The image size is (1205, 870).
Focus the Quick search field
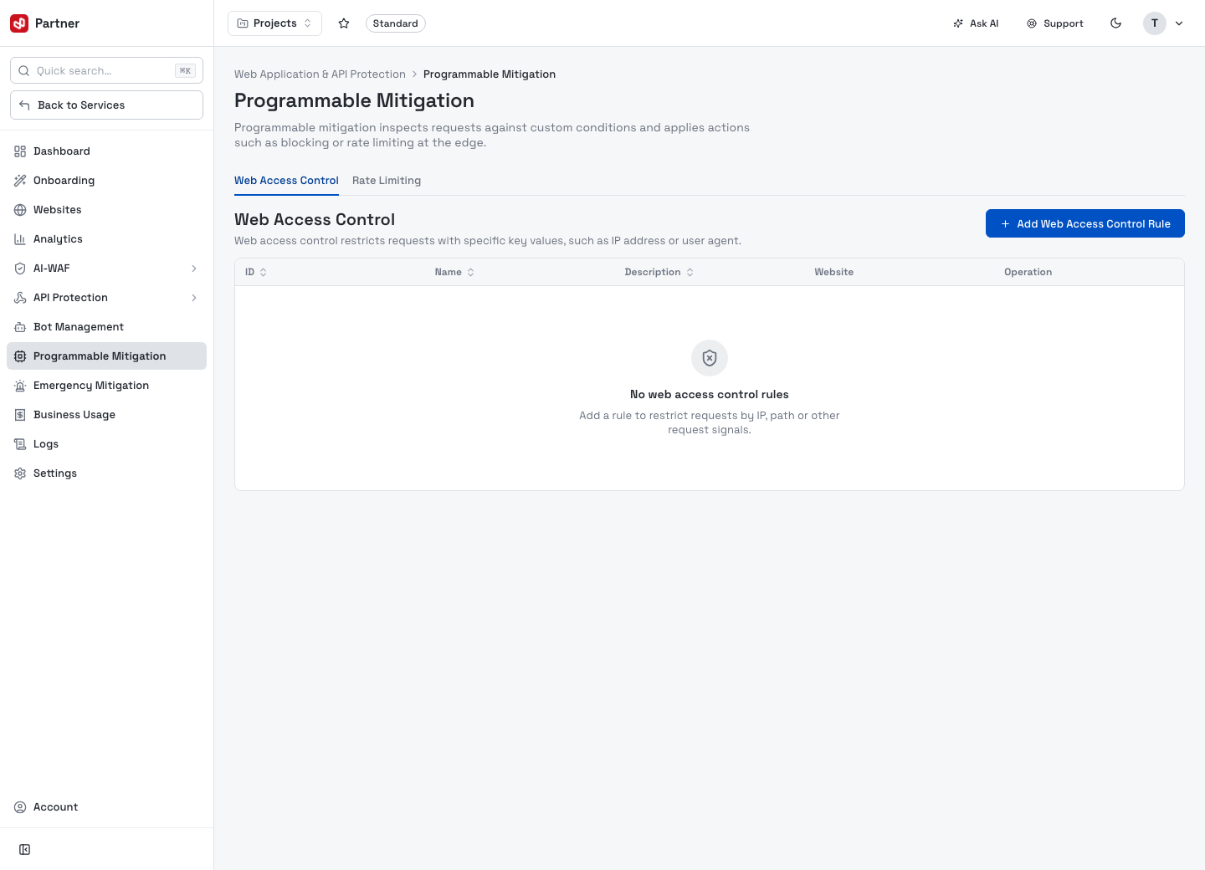click(106, 71)
